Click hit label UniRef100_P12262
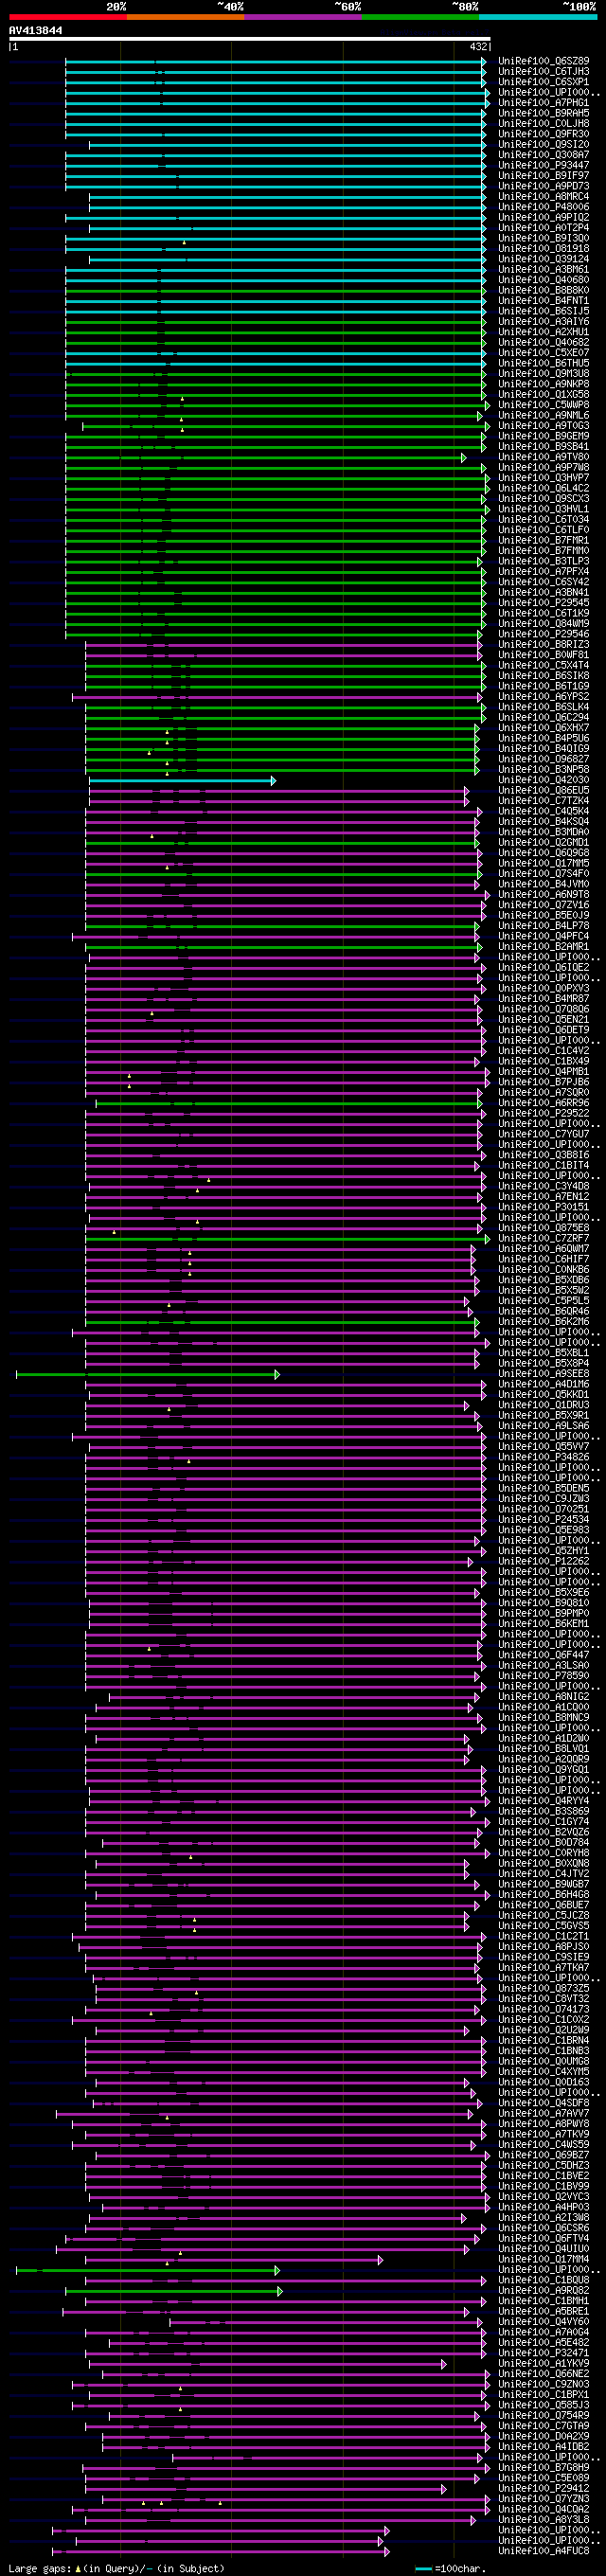Screen dimensions: 606x2576 click(544, 1561)
